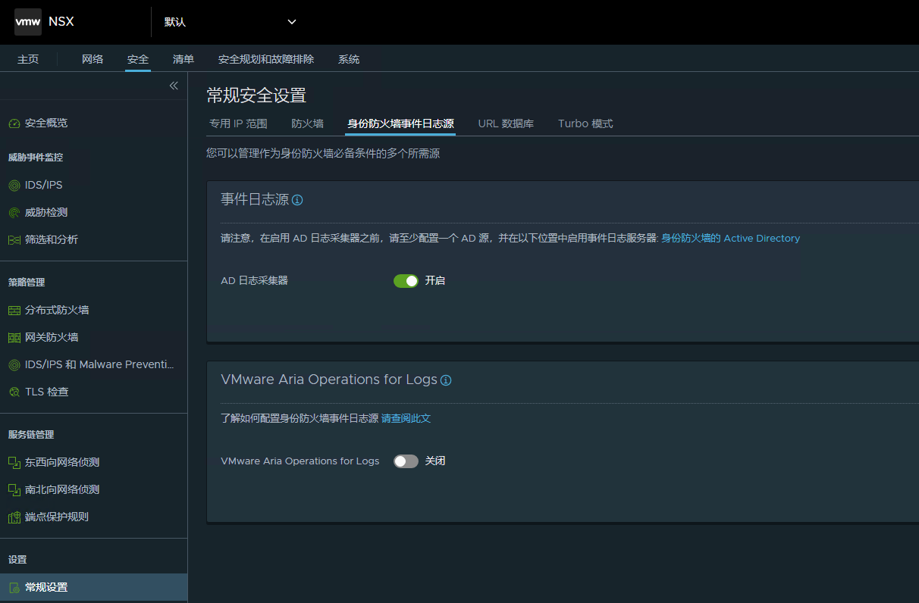919x603 pixels.
Task: Disable the AD 日志采集器 toggle
Action: [x=406, y=281]
